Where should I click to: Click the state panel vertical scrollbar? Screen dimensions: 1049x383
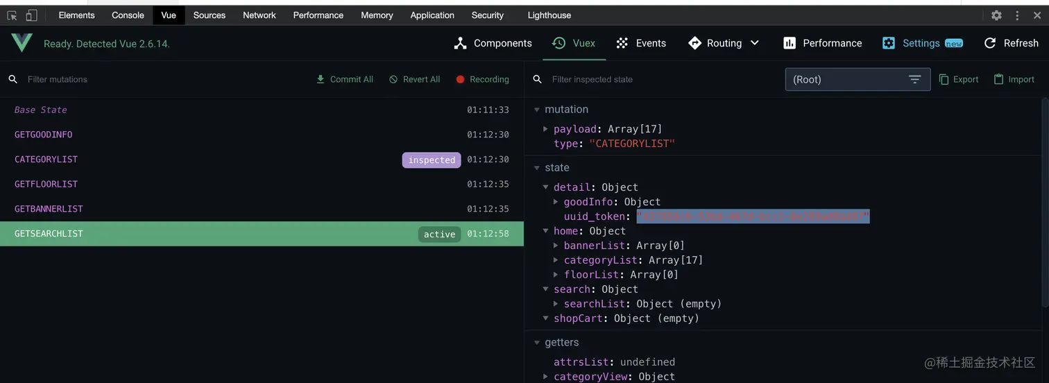(x=1045, y=201)
